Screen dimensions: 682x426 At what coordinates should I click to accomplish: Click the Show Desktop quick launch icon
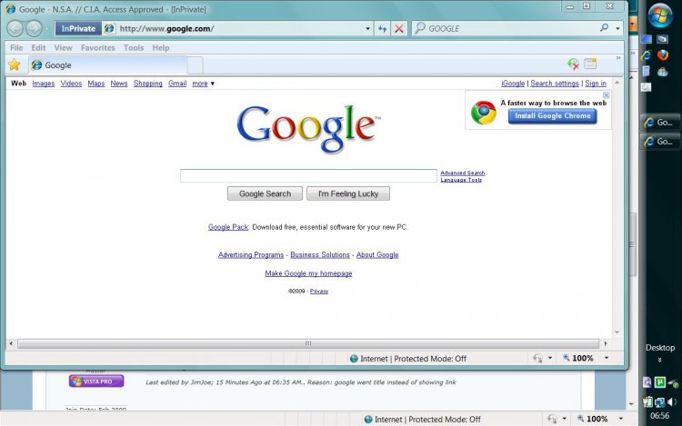pos(647,39)
